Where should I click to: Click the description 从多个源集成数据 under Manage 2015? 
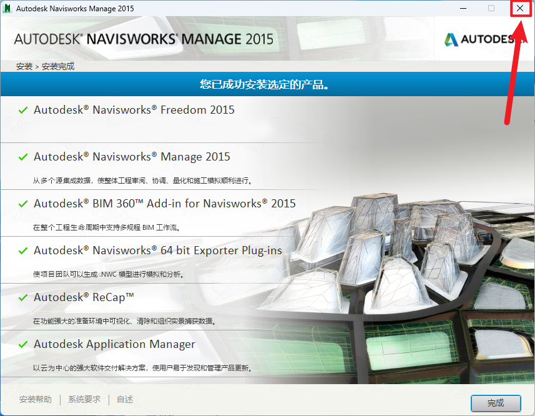click(x=143, y=181)
